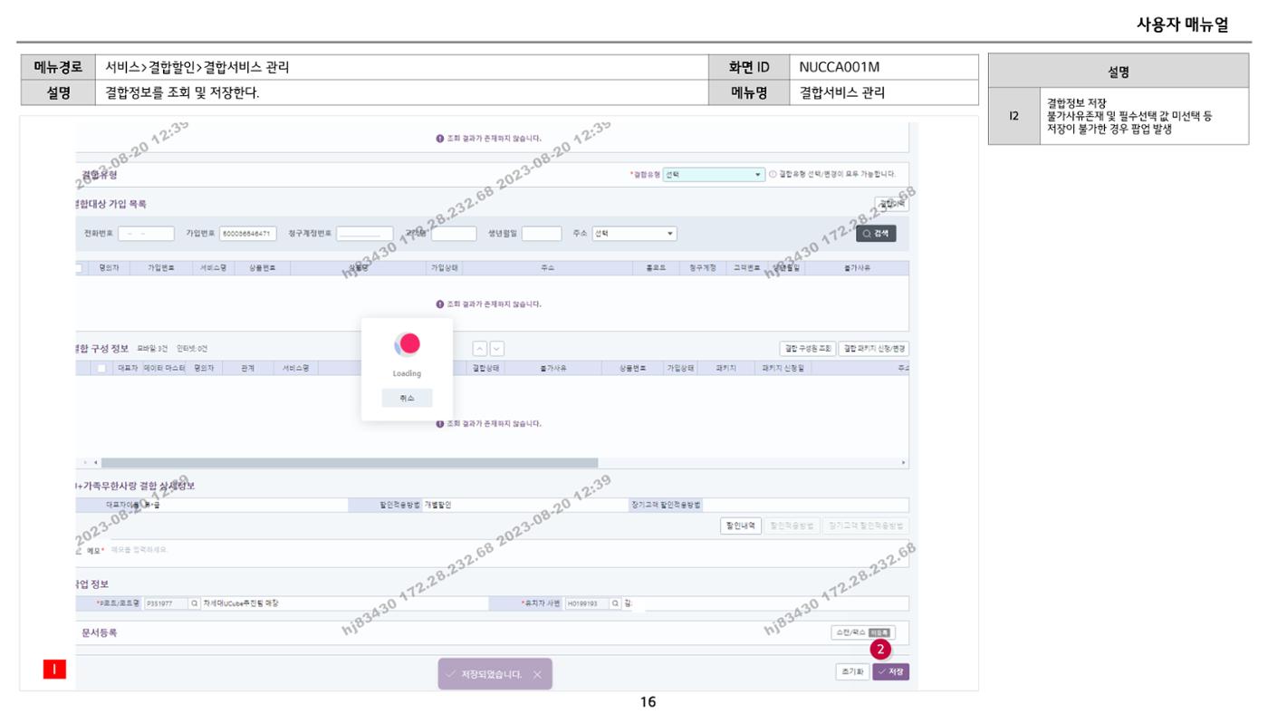
Task: Open the 결합유형 dropdown
Action: pyautogui.click(x=714, y=175)
